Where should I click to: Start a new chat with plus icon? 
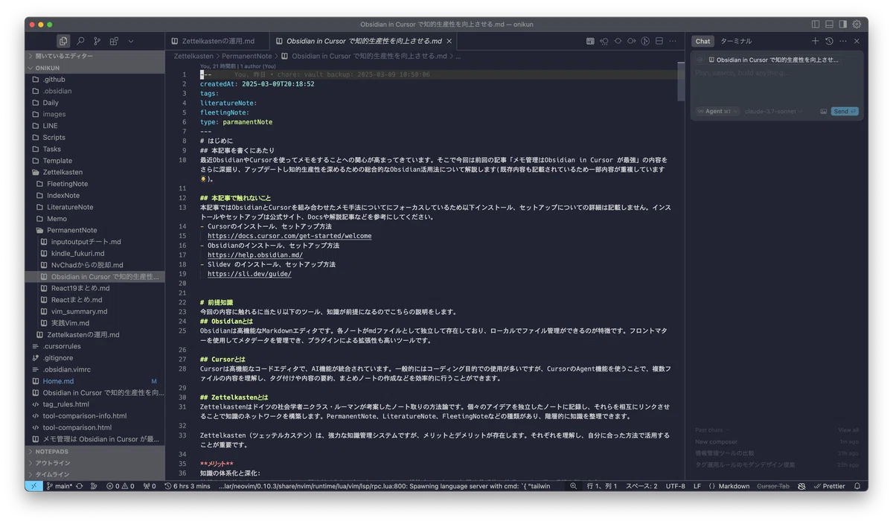point(815,41)
